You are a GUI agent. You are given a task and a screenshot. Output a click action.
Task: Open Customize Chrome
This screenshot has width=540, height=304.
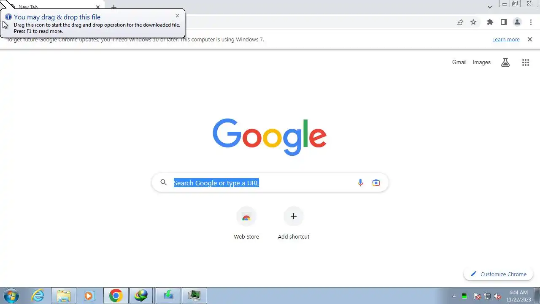click(x=498, y=274)
